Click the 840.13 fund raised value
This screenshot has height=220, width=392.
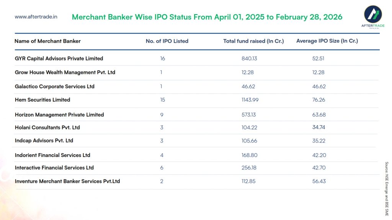tap(249, 58)
